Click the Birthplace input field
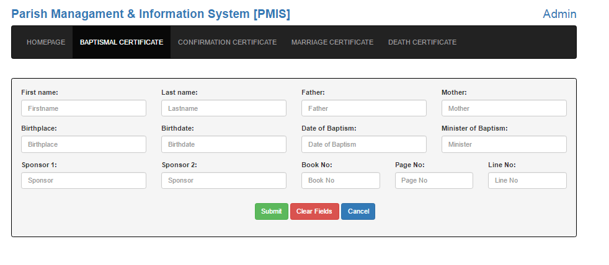Screen dimensions: 609x265 click(84, 144)
